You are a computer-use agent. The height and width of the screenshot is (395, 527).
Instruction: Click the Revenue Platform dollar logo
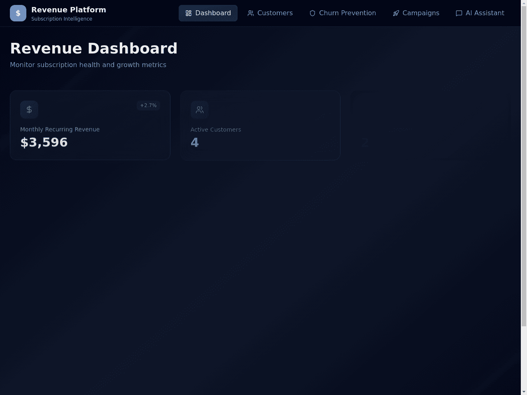(18, 13)
